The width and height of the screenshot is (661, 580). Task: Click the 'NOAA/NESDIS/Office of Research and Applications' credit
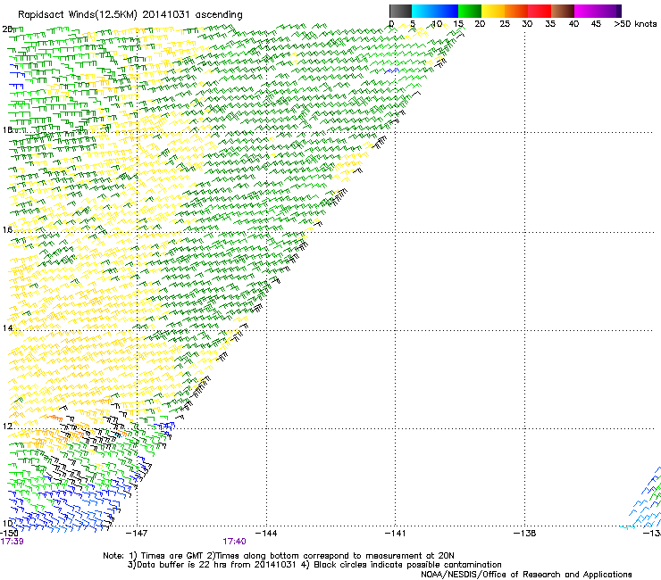click(x=526, y=575)
